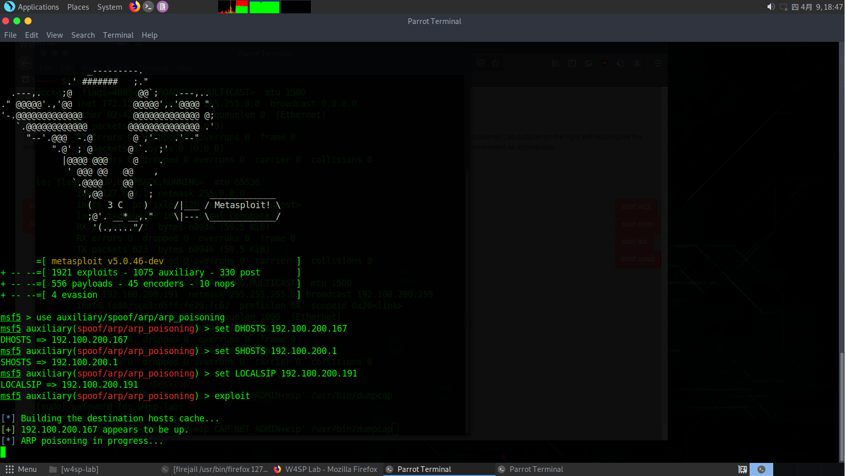Open the Search menu in terminal
845x476 pixels.
tap(83, 35)
